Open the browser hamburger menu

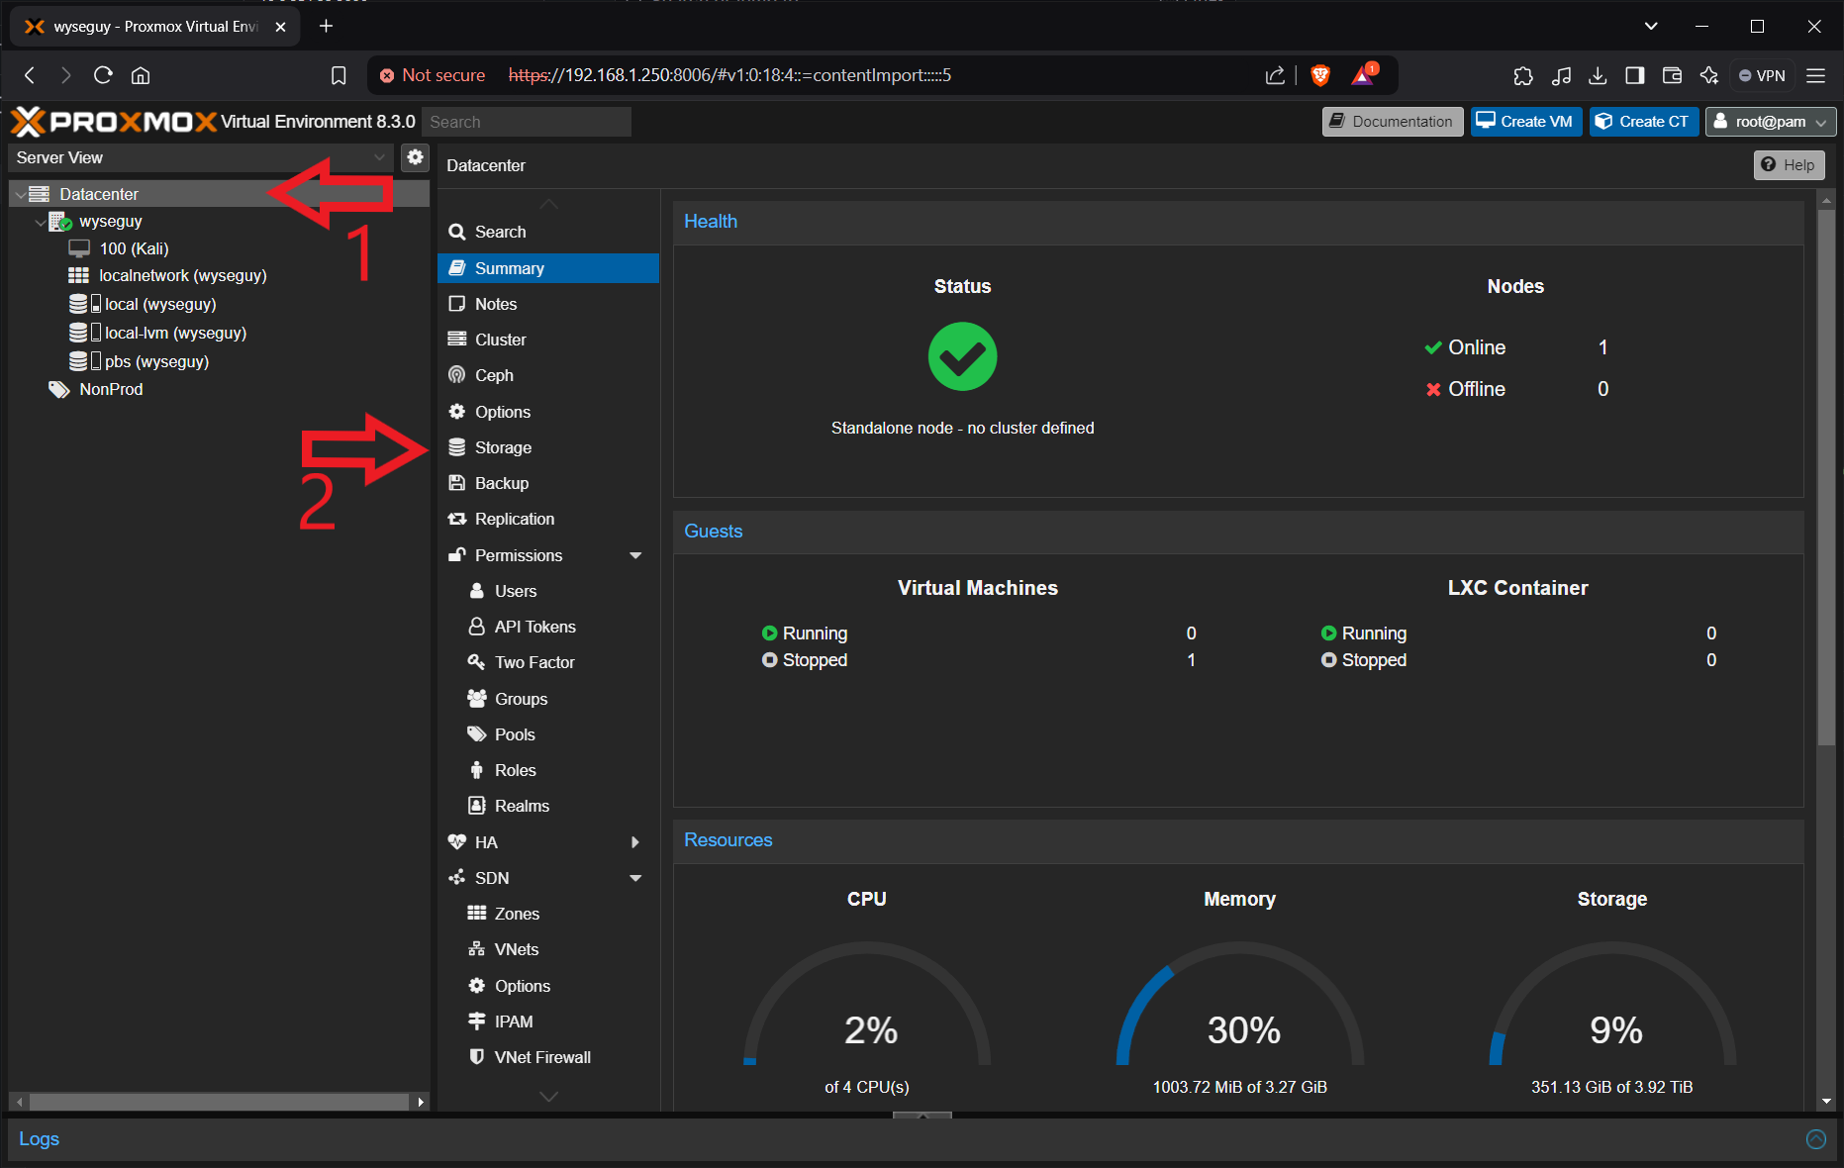click(1815, 75)
